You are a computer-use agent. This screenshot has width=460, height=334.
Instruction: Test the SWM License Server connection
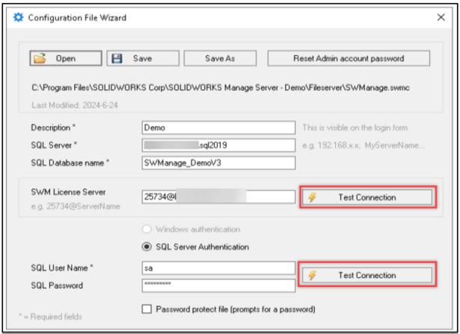tap(366, 197)
